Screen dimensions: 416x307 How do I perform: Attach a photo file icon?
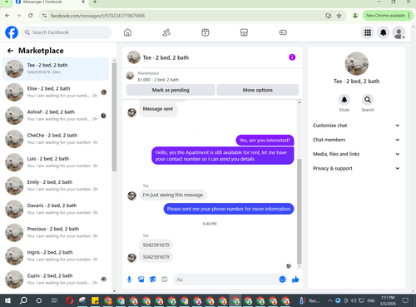click(x=141, y=280)
